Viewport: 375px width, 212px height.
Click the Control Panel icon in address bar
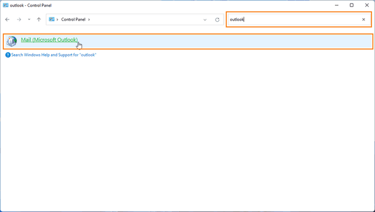tap(52, 19)
